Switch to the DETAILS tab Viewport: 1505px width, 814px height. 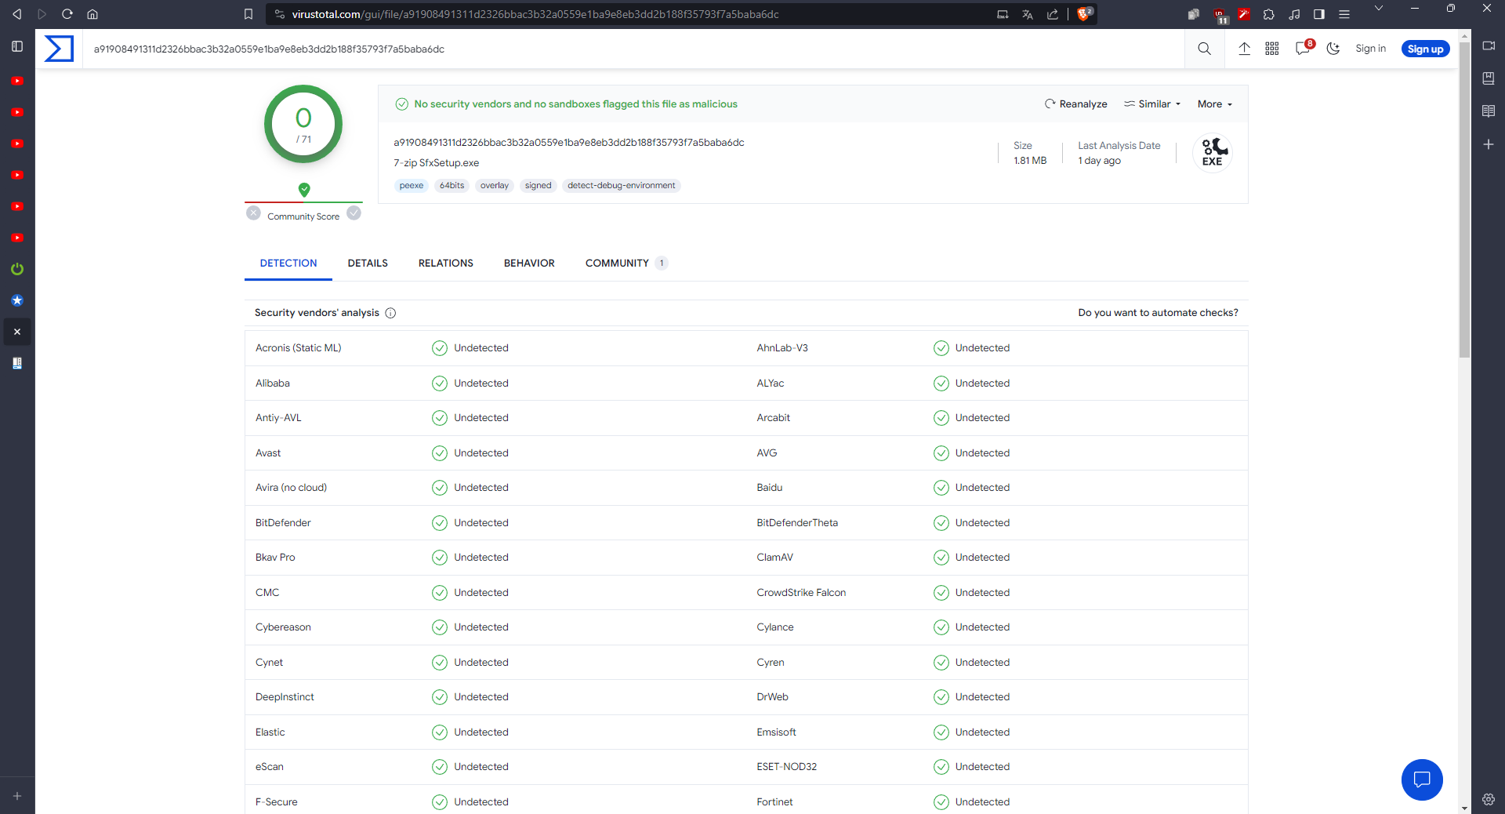[x=368, y=263]
